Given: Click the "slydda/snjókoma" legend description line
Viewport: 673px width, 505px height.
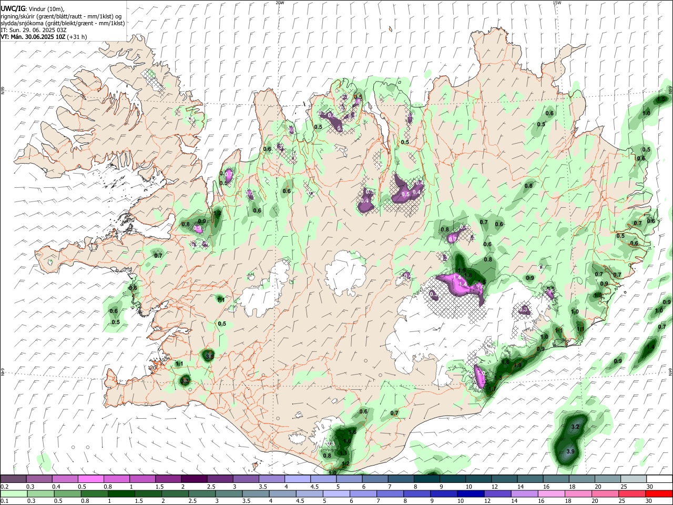Looking at the screenshot, I should pos(63,23).
